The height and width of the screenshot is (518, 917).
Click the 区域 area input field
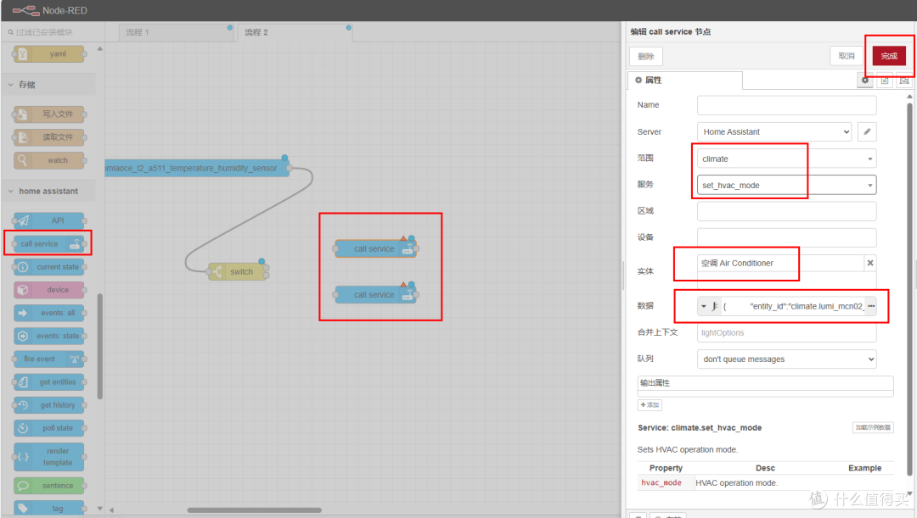[786, 211]
